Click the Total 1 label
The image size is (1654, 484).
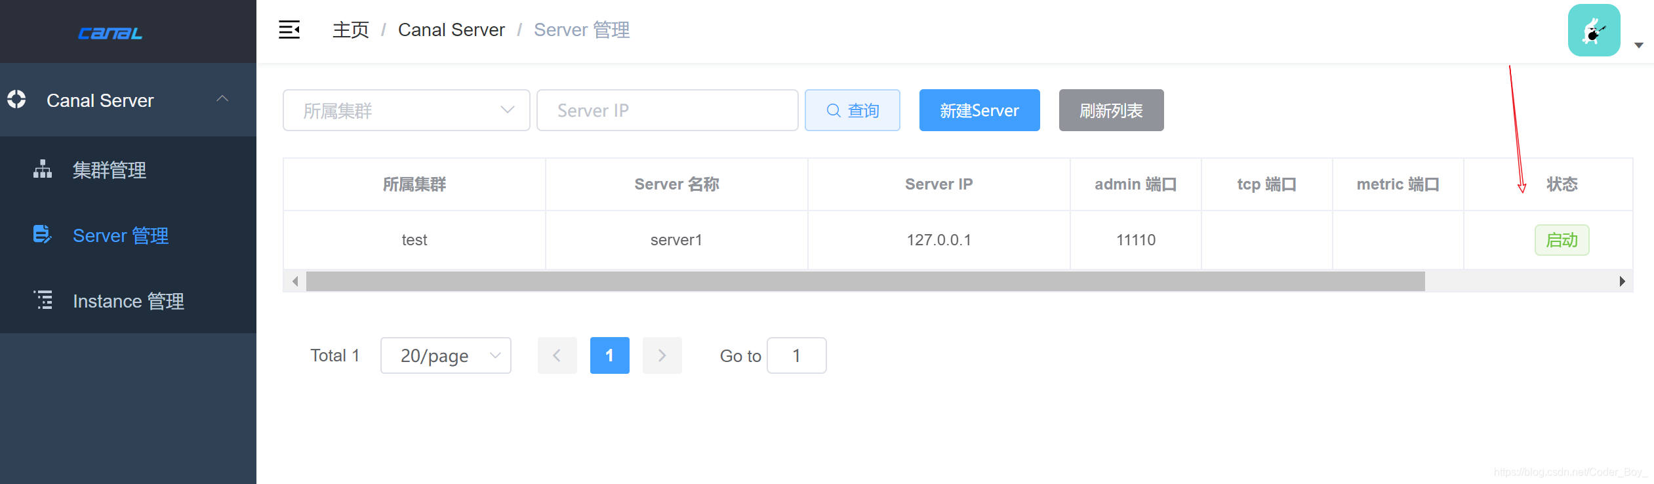click(x=335, y=355)
